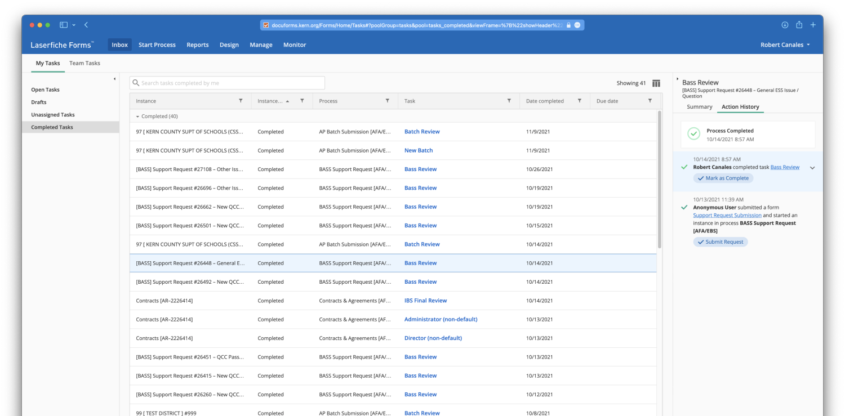Click the filter icon on Instance status column
This screenshot has width=845, height=416.
click(x=302, y=101)
